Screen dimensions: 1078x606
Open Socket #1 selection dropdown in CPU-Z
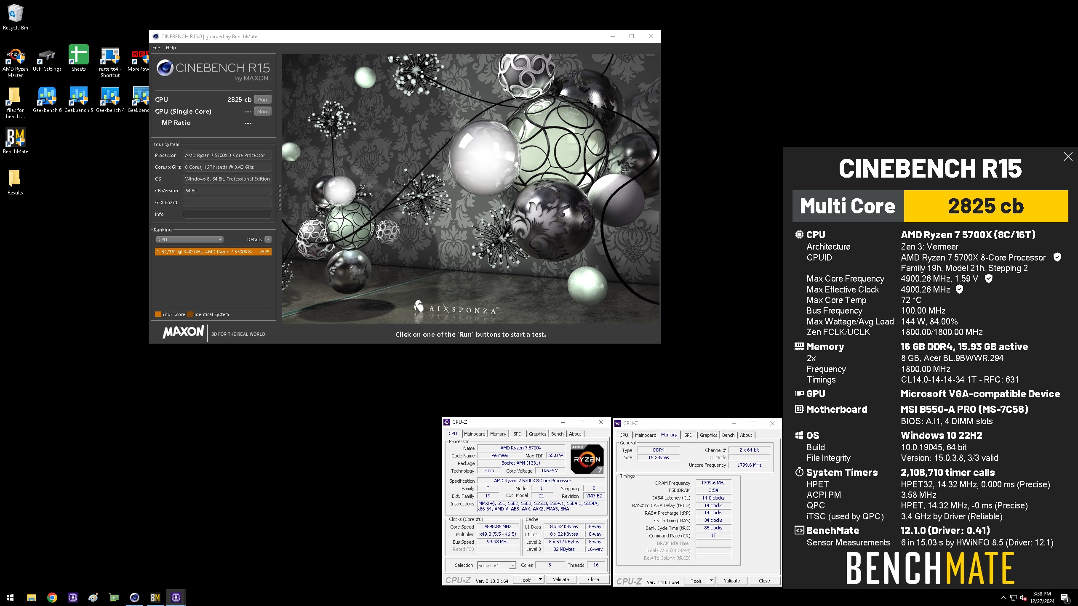(496, 565)
